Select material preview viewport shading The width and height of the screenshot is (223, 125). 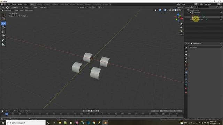coord(178,10)
